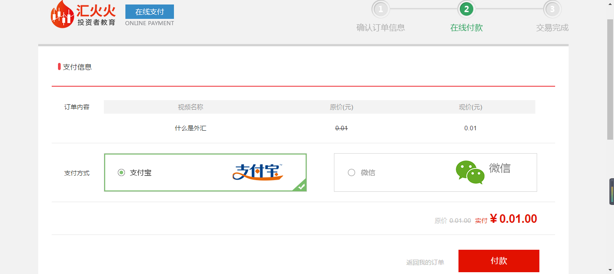Click the 支付方式 label
Screen dimensions: 614x274
(77, 173)
